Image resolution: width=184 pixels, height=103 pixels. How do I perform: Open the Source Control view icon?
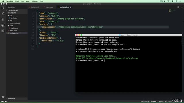coord(3,19)
